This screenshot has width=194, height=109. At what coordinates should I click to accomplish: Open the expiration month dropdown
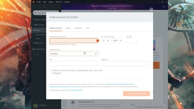pos(106,41)
